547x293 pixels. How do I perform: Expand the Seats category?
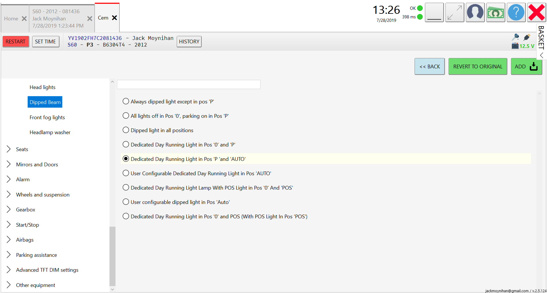(x=9, y=149)
